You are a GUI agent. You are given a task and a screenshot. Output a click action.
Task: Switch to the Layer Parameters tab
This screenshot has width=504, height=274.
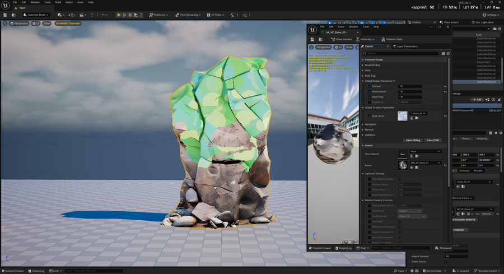click(405, 47)
